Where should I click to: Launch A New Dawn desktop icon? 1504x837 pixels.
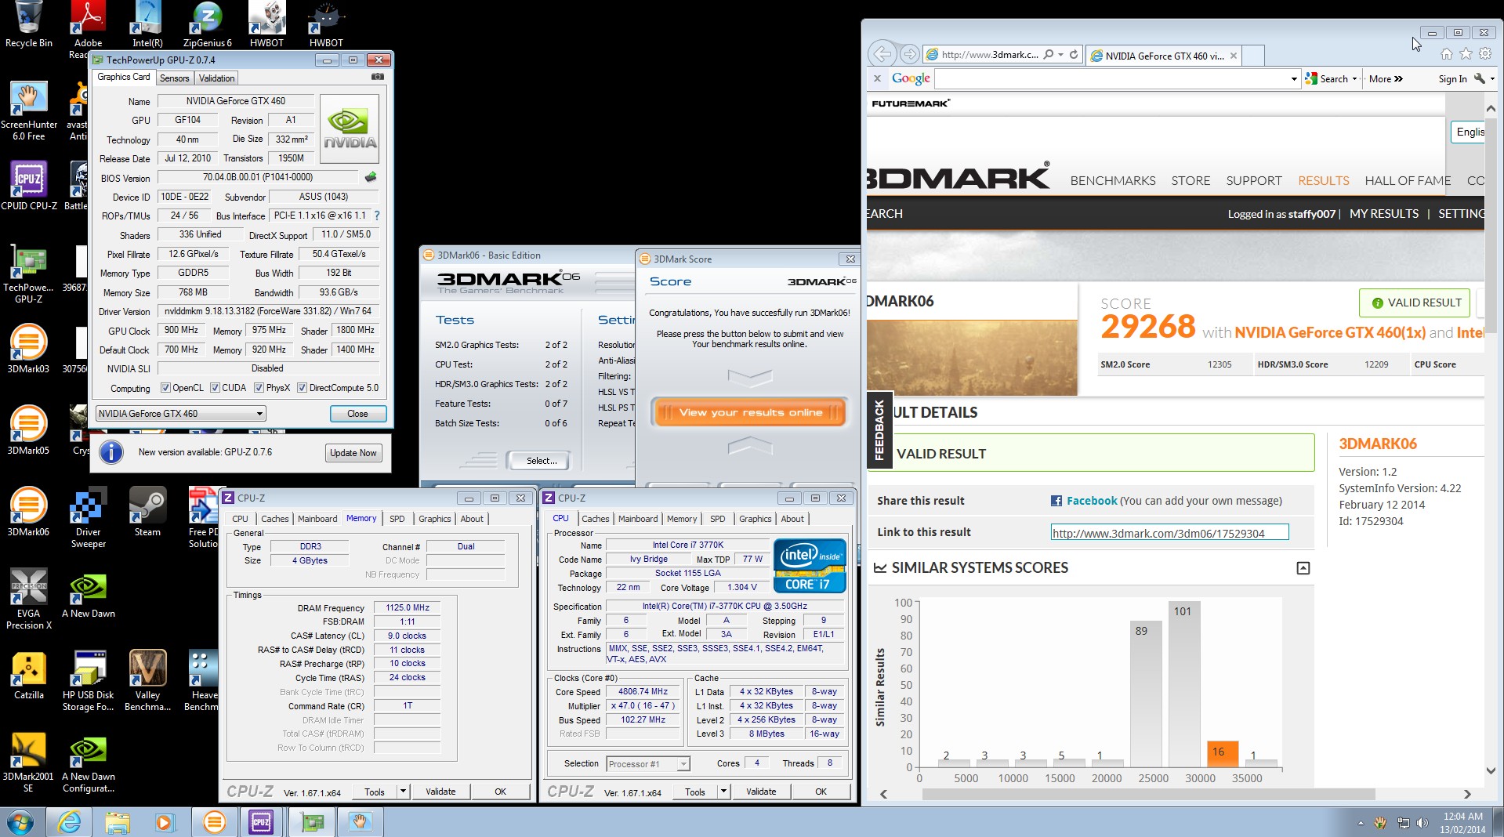coord(88,594)
